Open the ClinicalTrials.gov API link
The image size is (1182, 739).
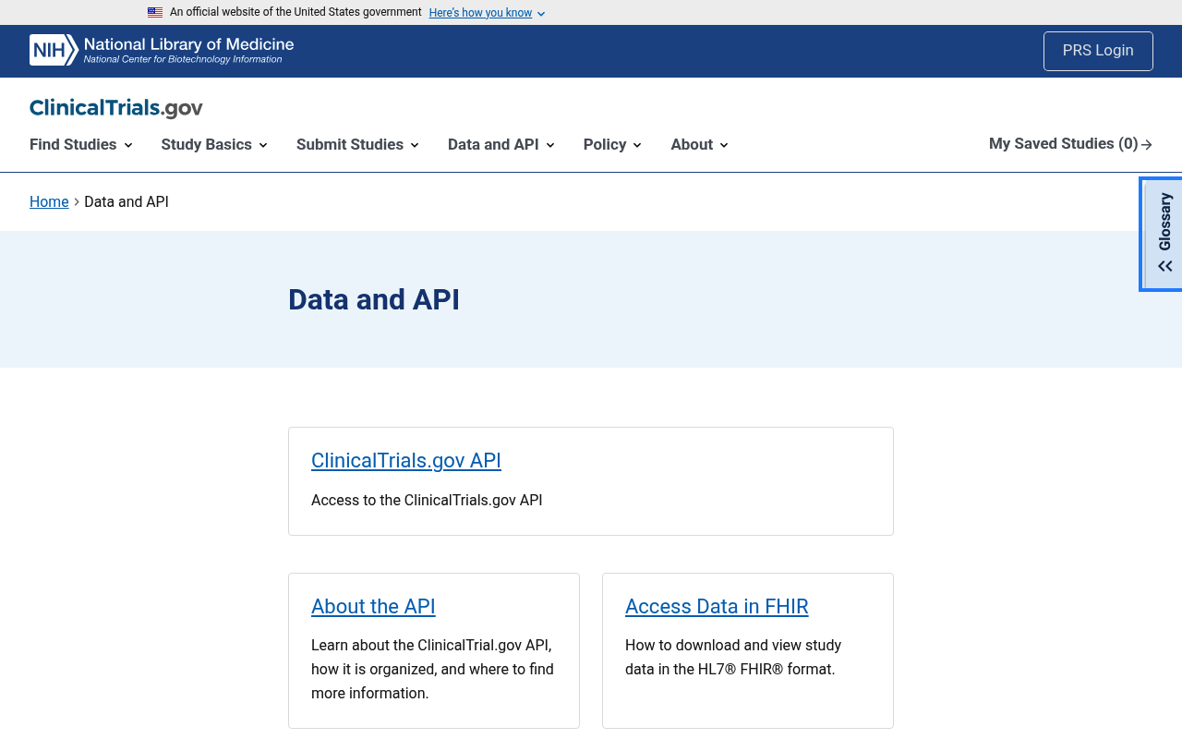pos(406,460)
